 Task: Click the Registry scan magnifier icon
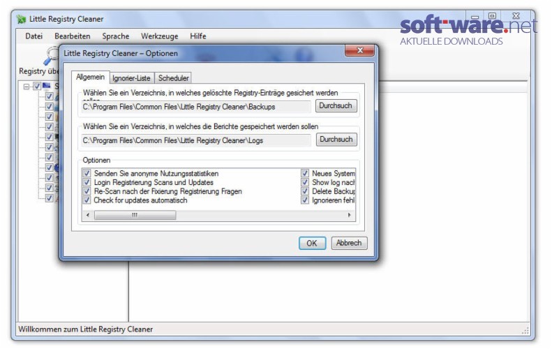click(x=52, y=55)
